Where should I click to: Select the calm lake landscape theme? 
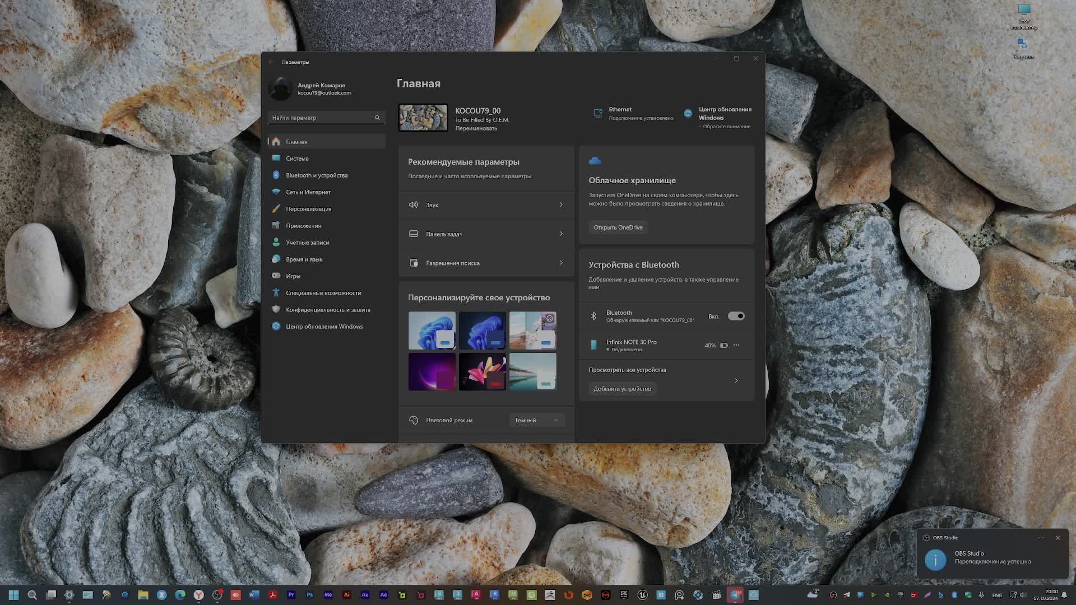click(x=533, y=371)
